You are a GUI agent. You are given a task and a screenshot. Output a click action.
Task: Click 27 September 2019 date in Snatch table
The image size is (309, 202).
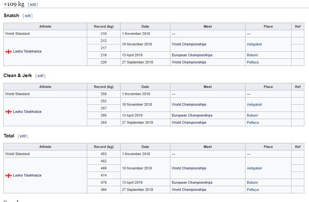pyautogui.click(x=137, y=62)
